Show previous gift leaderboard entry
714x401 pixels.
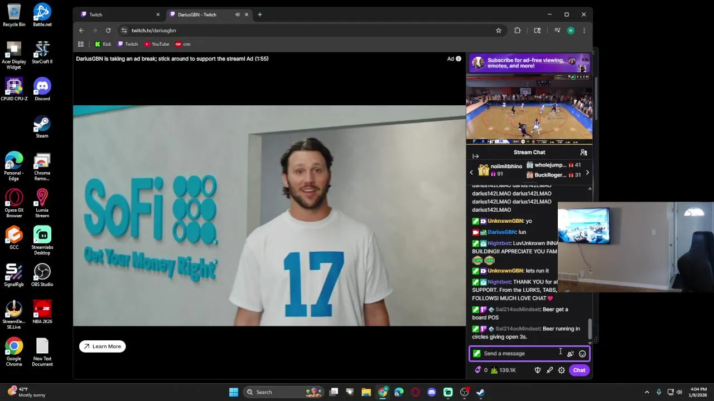pyautogui.click(x=471, y=173)
